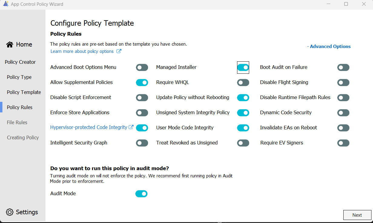This screenshot has width=373, height=223.
Task: Enable Disable Script Enforcement switch
Action: pos(142,98)
